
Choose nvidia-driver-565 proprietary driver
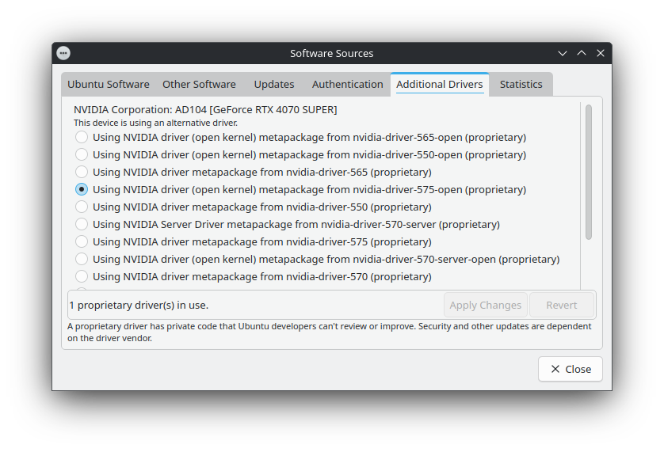254,172
